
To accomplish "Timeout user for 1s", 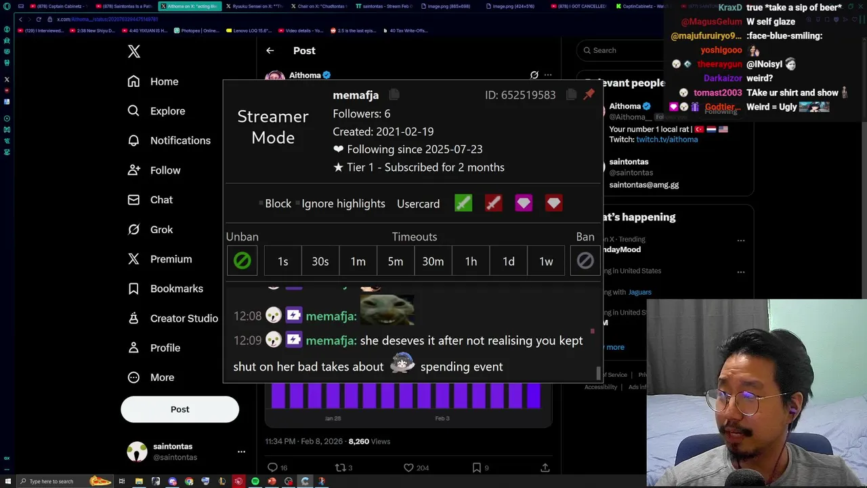I will 282,261.
